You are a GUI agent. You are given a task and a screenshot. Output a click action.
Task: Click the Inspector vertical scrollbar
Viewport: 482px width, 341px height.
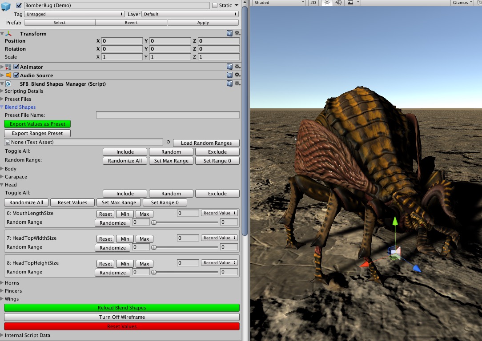pos(245,121)
